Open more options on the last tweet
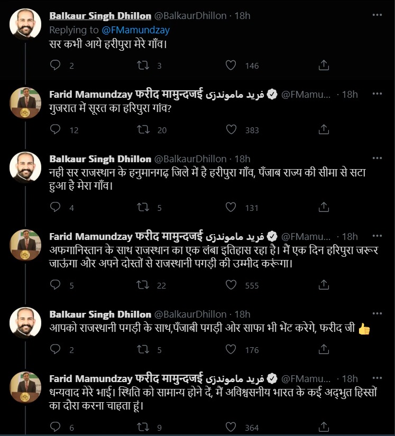The image size is (395, 436). (377, 378)
